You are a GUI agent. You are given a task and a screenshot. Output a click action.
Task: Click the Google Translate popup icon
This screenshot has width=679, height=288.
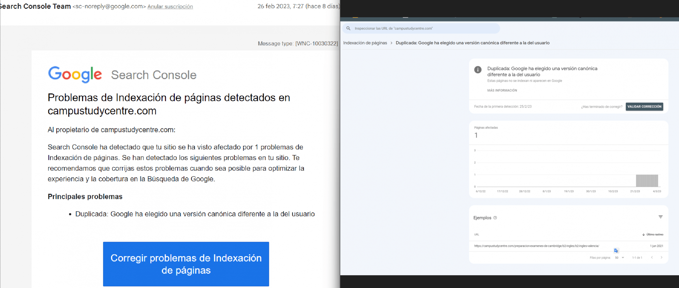pos(616,250)
